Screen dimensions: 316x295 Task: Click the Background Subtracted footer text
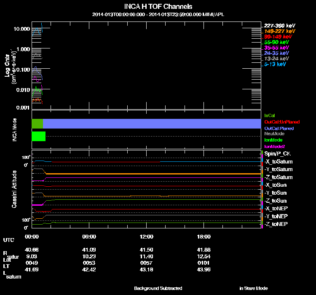click(158, 288)
